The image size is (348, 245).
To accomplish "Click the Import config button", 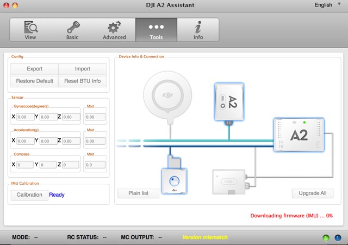I will click(83, 69).
